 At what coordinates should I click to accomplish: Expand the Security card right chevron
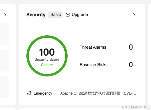(x=134, y=15)
